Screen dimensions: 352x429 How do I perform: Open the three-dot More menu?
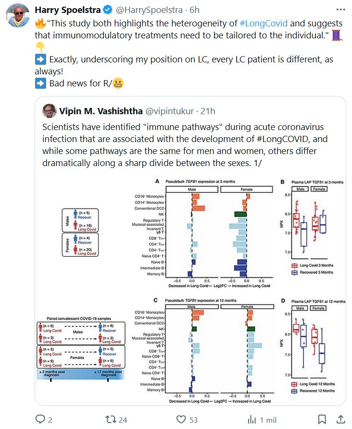click(340, 10)
